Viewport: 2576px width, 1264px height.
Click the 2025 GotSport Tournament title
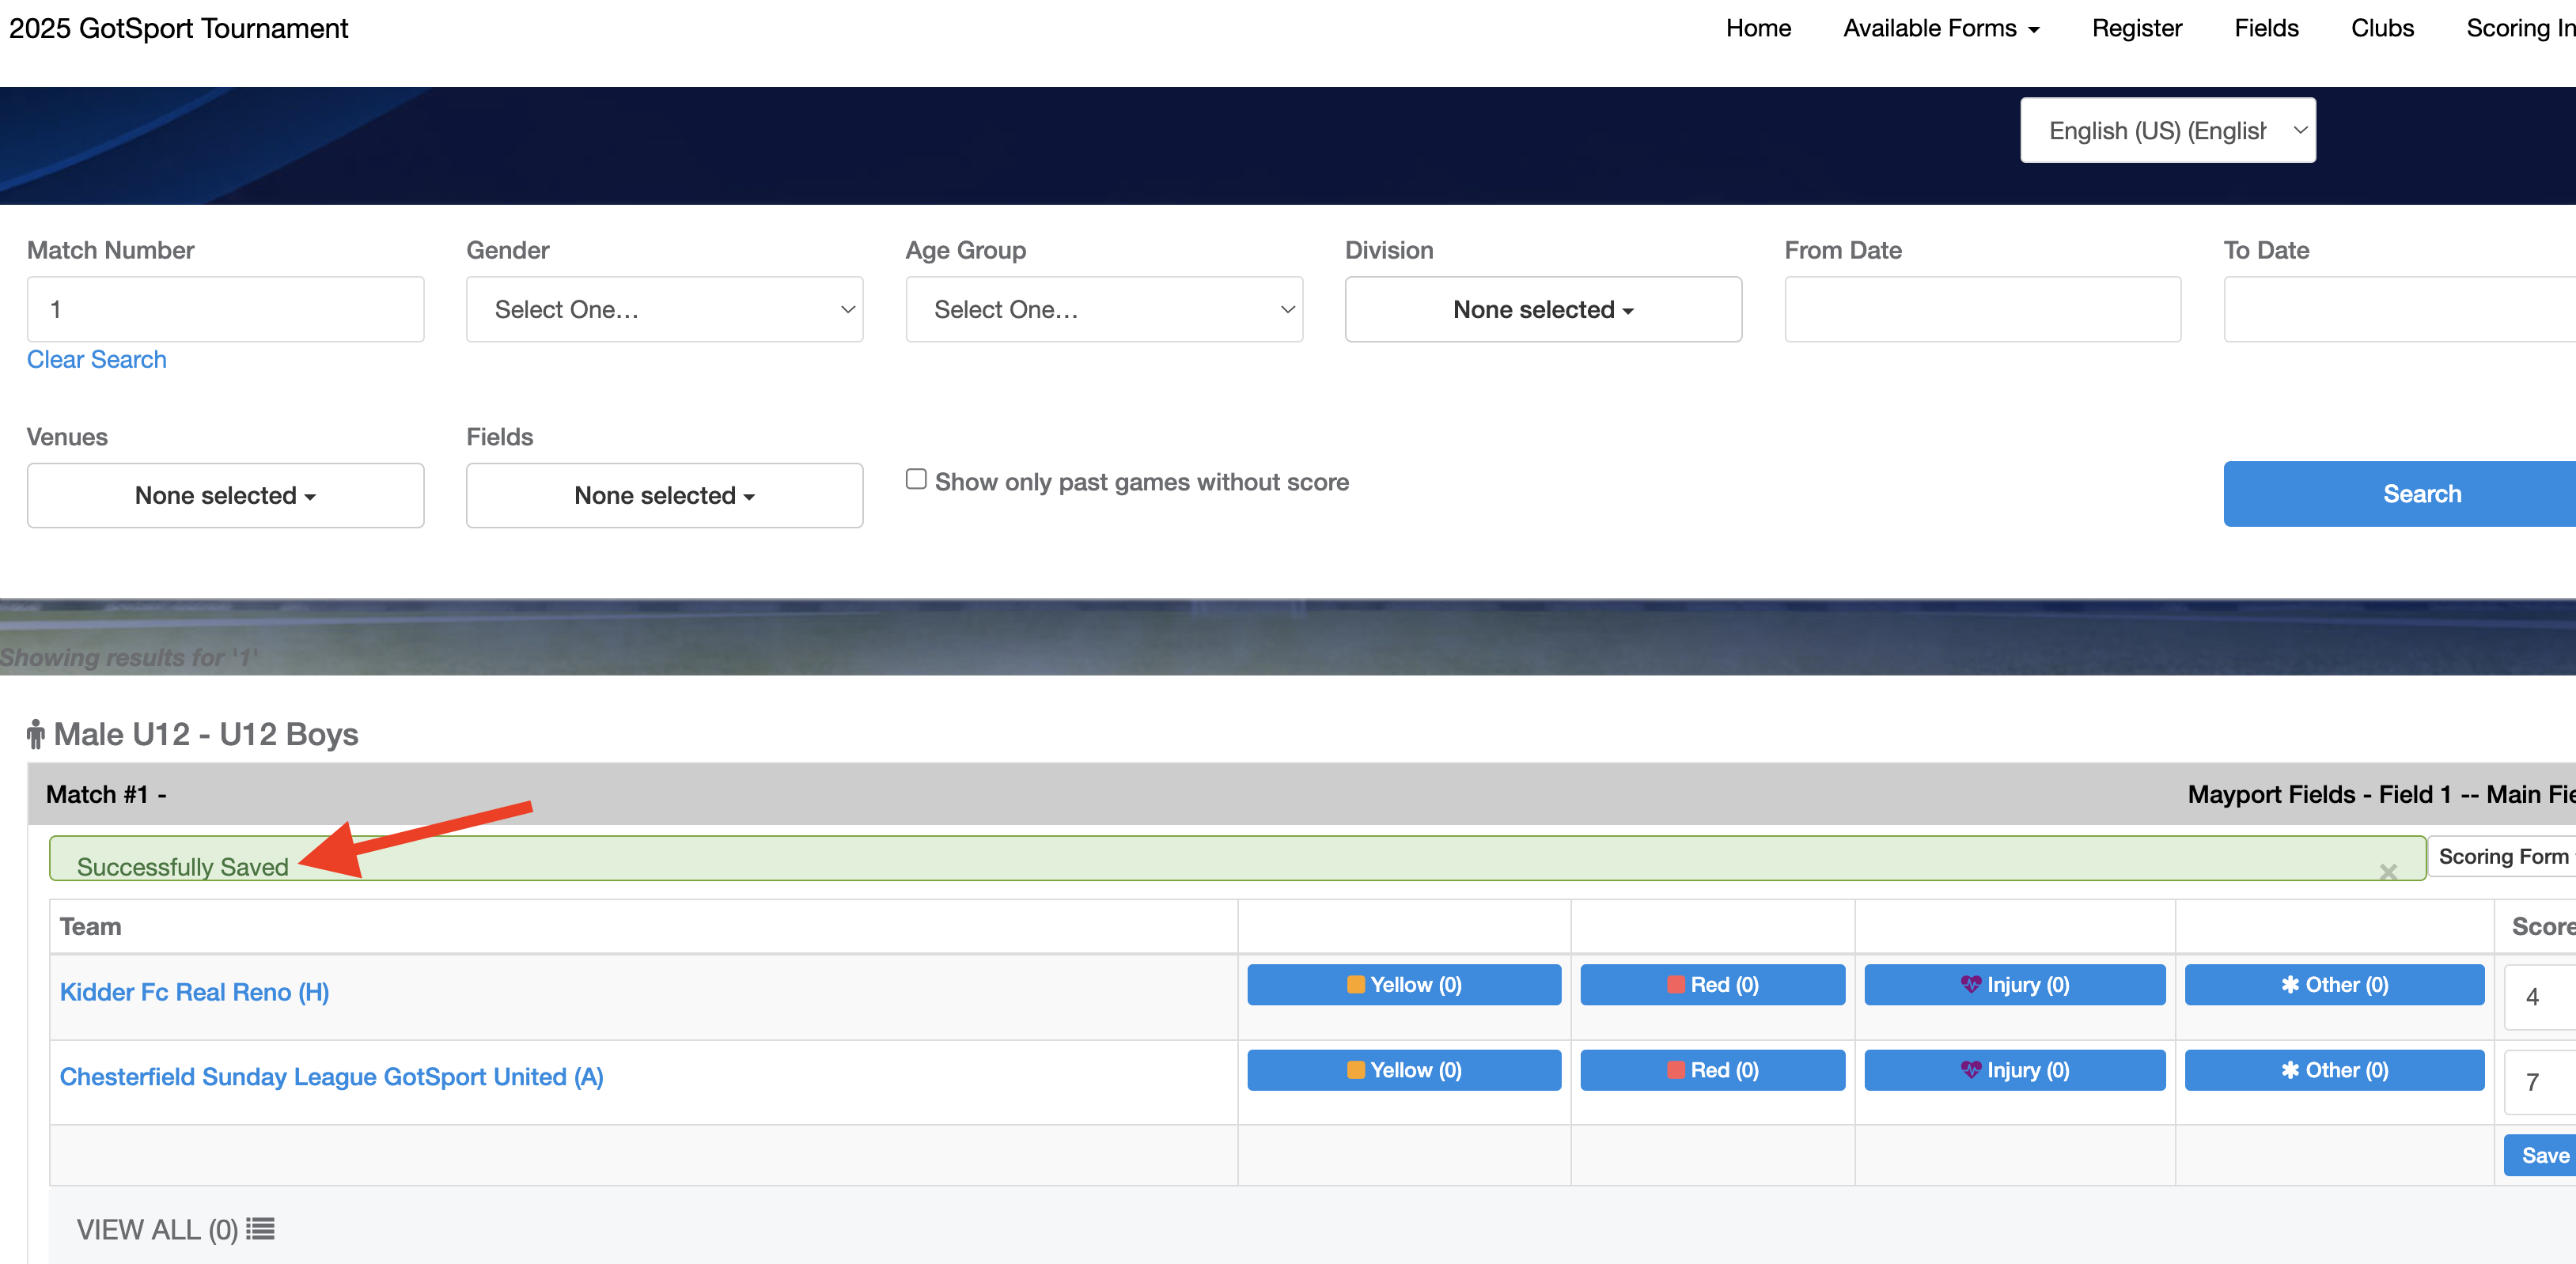click(x=178, y=28)
